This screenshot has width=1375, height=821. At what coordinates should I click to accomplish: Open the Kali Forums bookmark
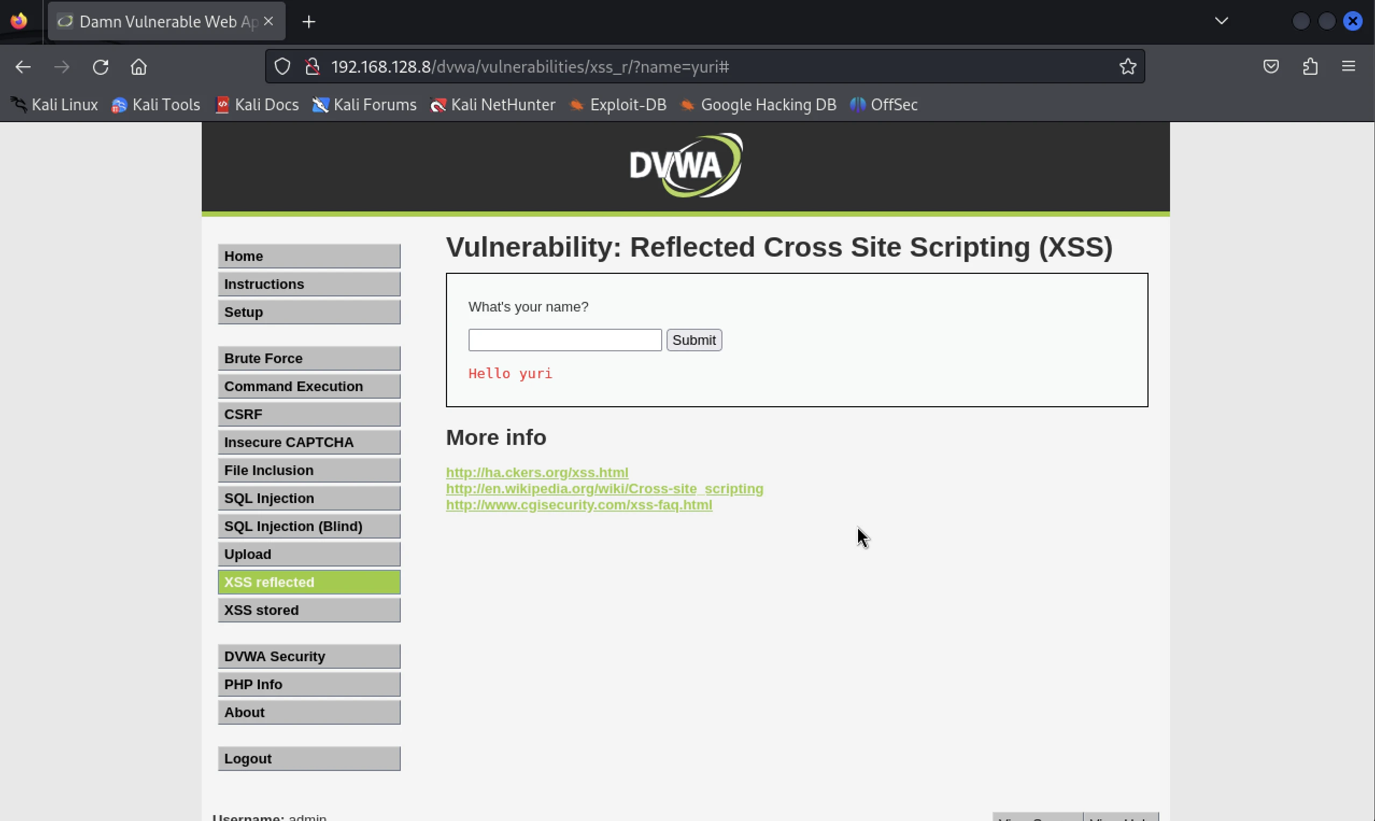[365, 104]
